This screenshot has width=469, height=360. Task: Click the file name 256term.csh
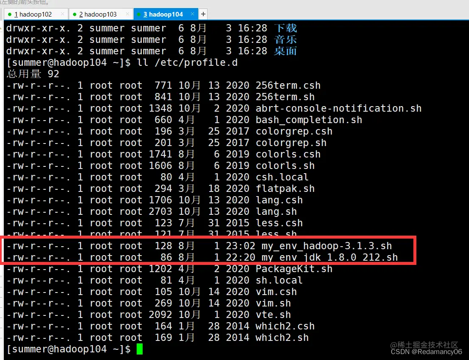pyautogui.click(x=288, y=85)
